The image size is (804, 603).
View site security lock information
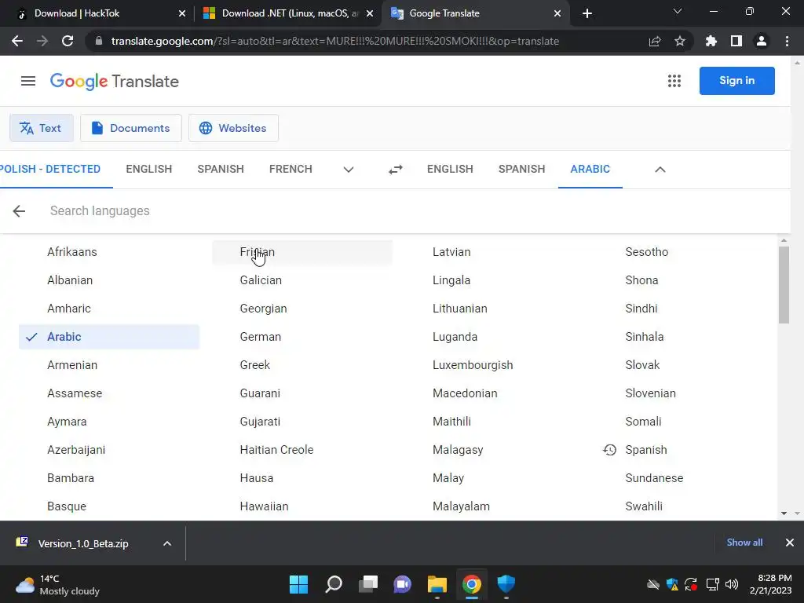pyautogui.click(x=99, y=41)
